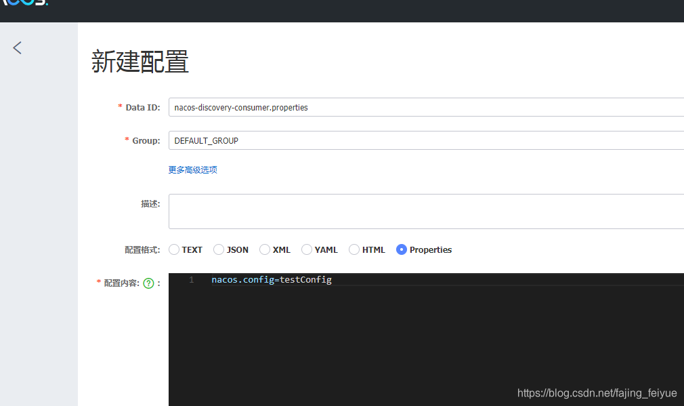Focus the Data ID input field

click(426, 107)
